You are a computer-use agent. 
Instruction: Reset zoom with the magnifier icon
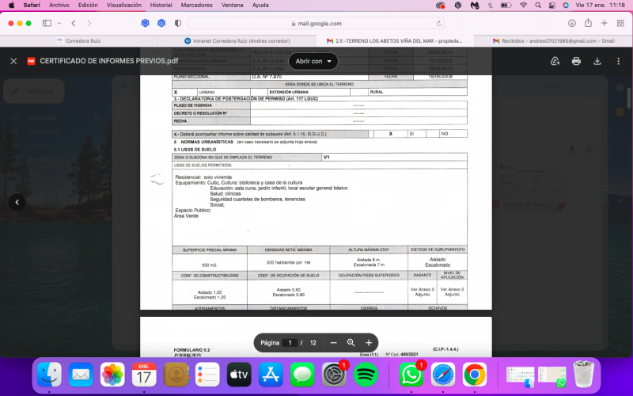[x=351, y=343]
